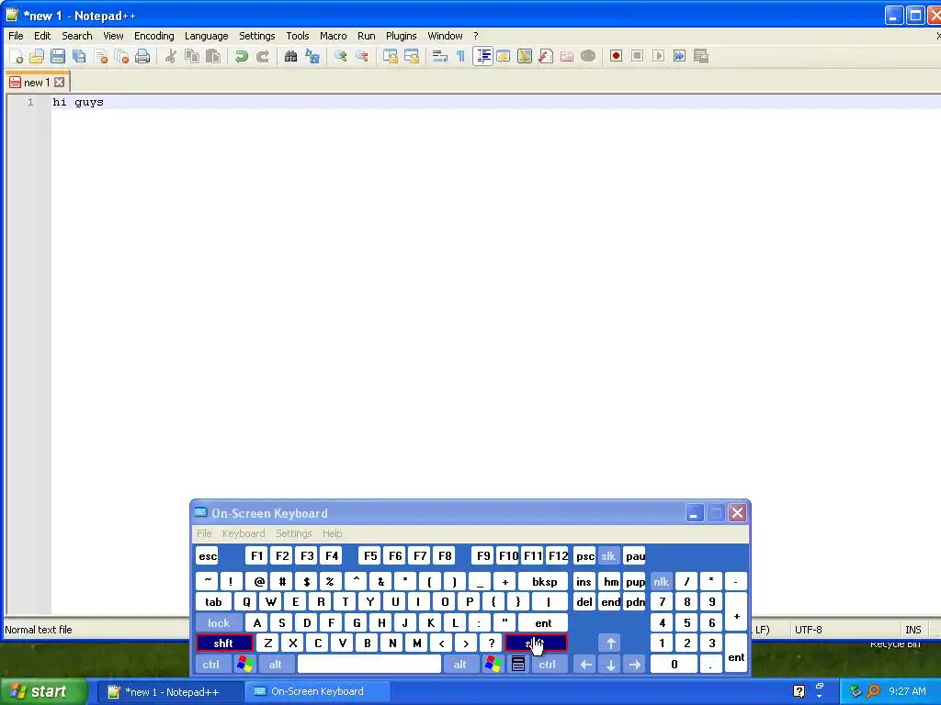Open the File menu in Notepad++
This screenshot has height=705, width=941.
(x=16, y=36)
